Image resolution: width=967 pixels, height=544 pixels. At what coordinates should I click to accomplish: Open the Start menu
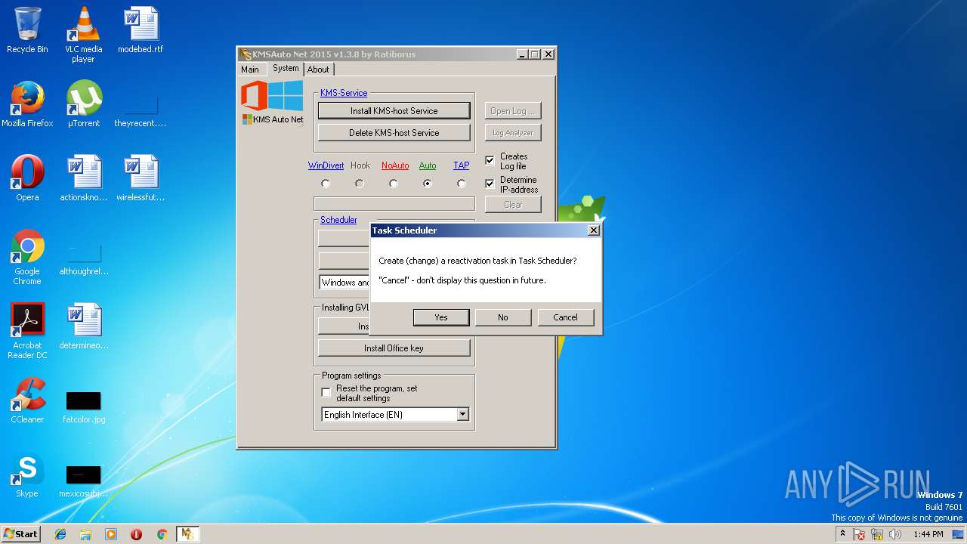[x=20, y=534]
